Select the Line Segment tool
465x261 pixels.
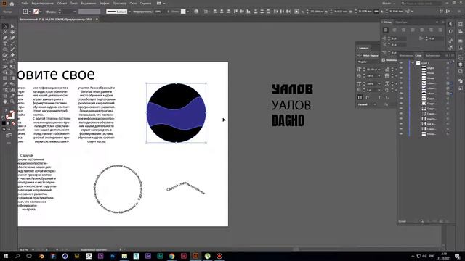(x=12, y=43)
